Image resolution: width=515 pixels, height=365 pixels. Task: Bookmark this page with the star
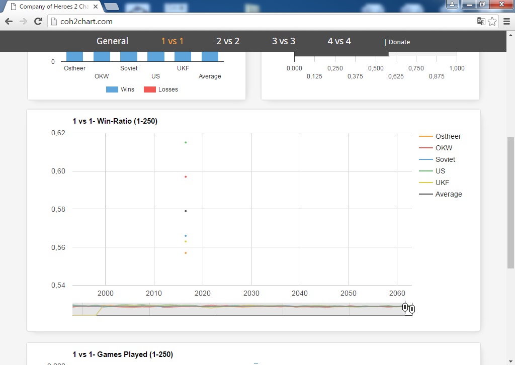click(492, 22)
